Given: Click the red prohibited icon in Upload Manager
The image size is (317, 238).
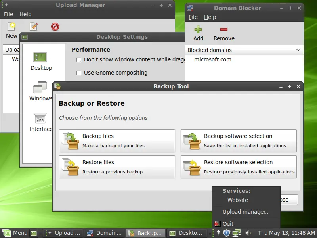Looking at the screenshot, I should click(x=55, y=27).
